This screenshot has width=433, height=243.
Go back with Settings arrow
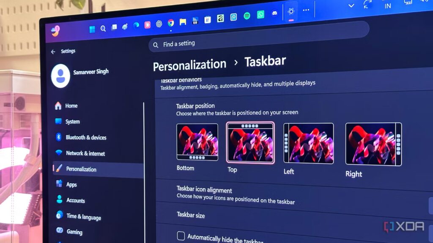coord(53,52)
